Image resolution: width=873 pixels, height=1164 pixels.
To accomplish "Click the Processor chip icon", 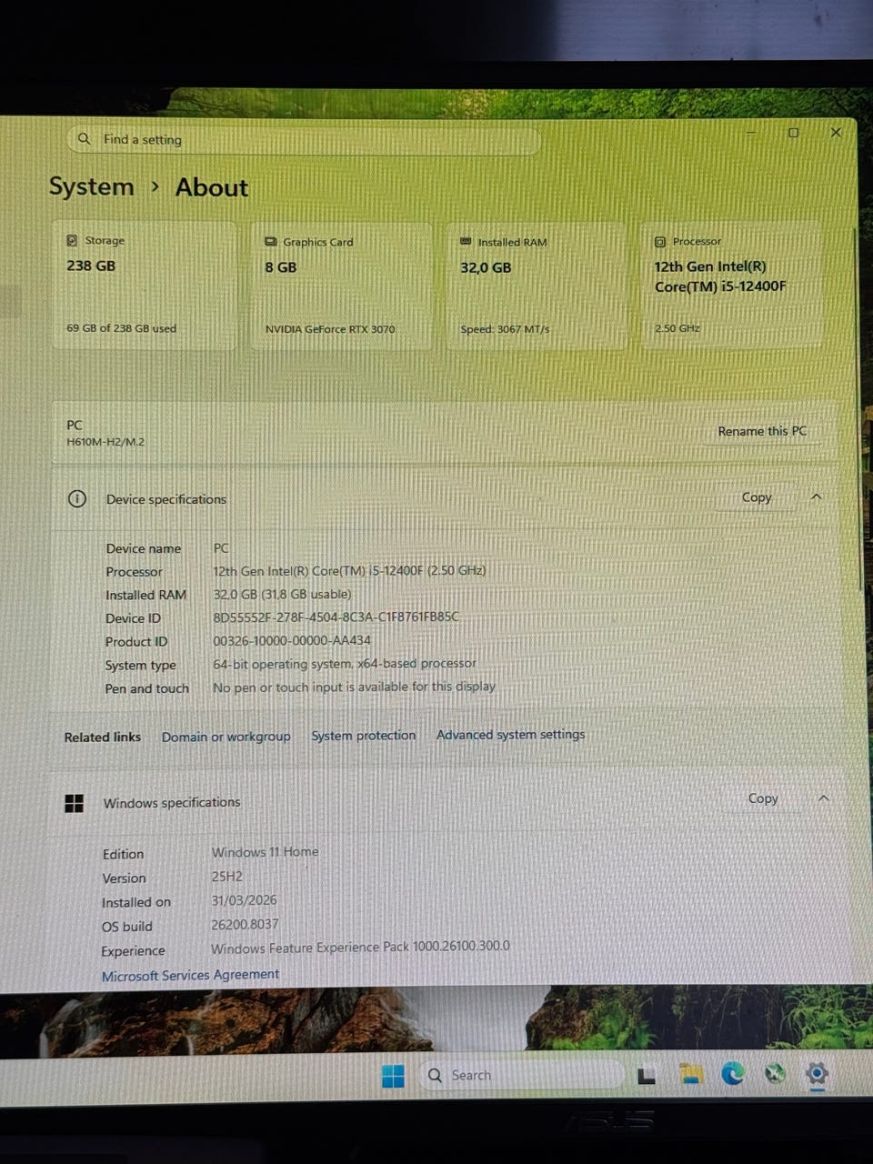I will point(660,242).
